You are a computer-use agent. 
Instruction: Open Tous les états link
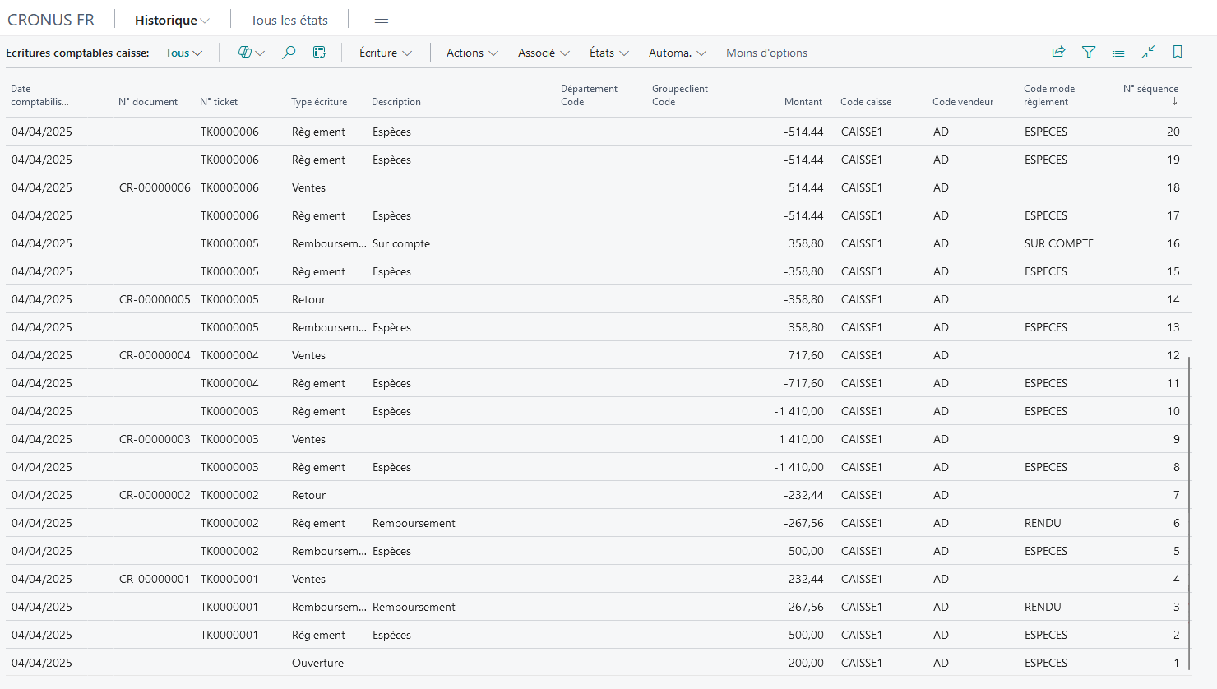point(289,20)
